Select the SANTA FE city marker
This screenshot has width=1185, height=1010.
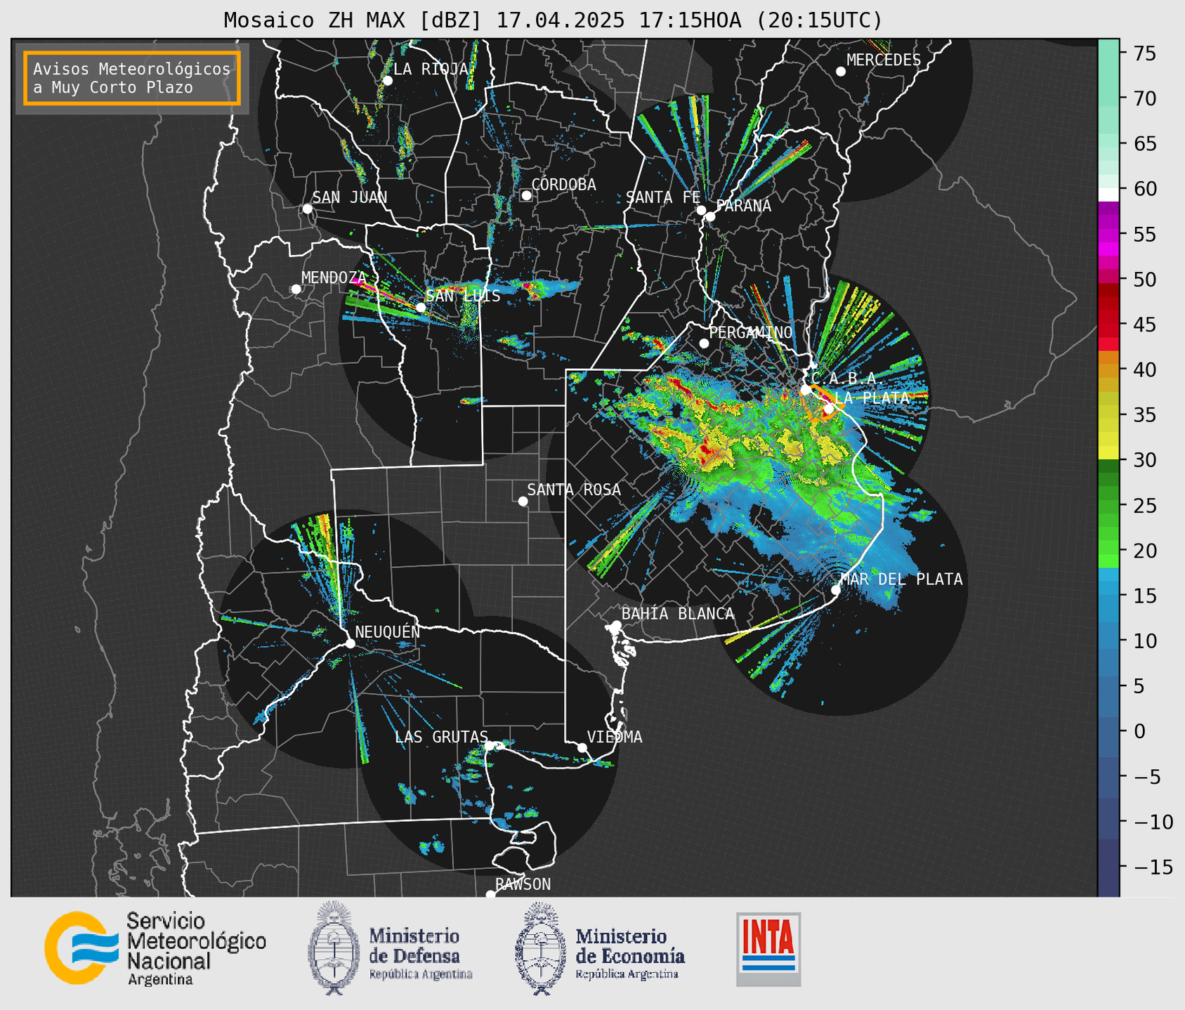701,210
